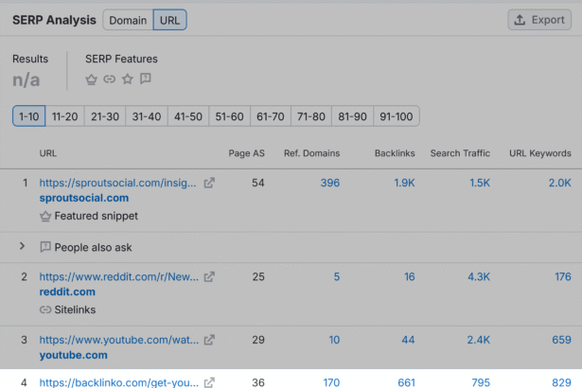Click the 396 referring domains value
Viewport: 582px width, 388px height.
pos(329,183)
